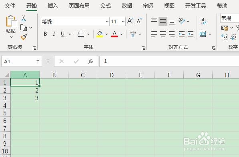Click the number format box showing 常规
The image size is (239, 157).
tap(229, 18)
